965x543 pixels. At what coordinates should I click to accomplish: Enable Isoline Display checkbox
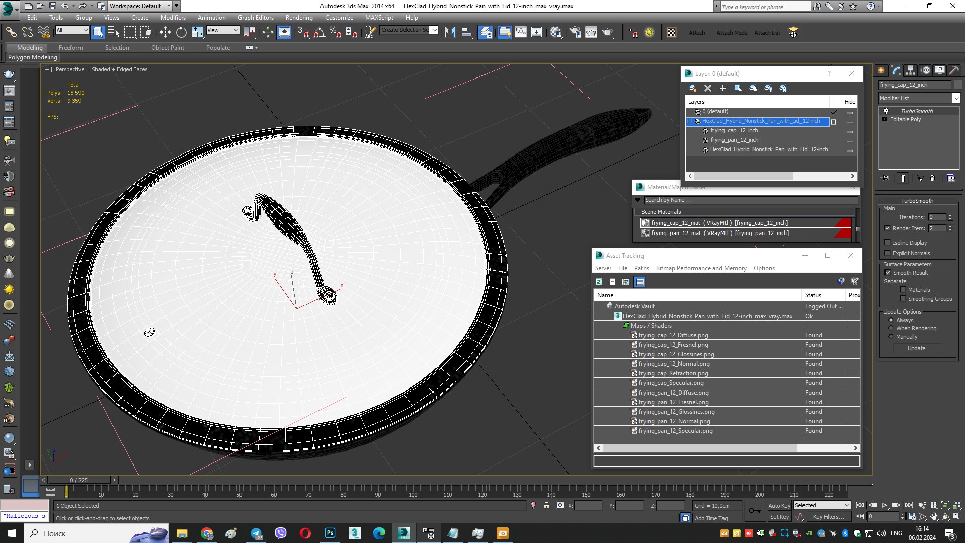click(888, 243)
